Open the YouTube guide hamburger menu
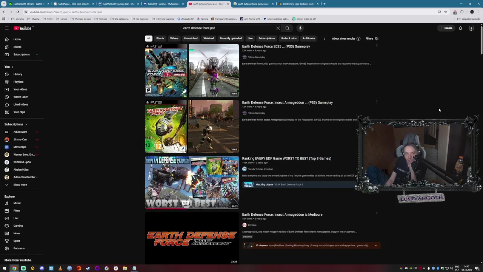The width and height of the screenshot is (483, 272). [6, 28]
